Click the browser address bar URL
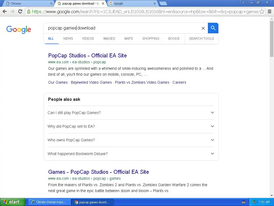This screenshot has height=206, width=274. [145, 12]
